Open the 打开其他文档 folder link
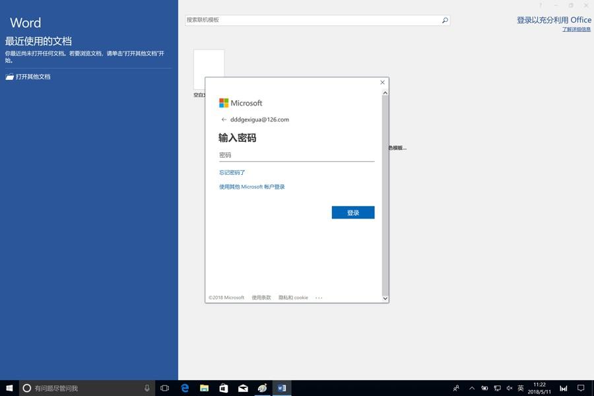This screenshot has height=396, width=594. click(28, 77)
